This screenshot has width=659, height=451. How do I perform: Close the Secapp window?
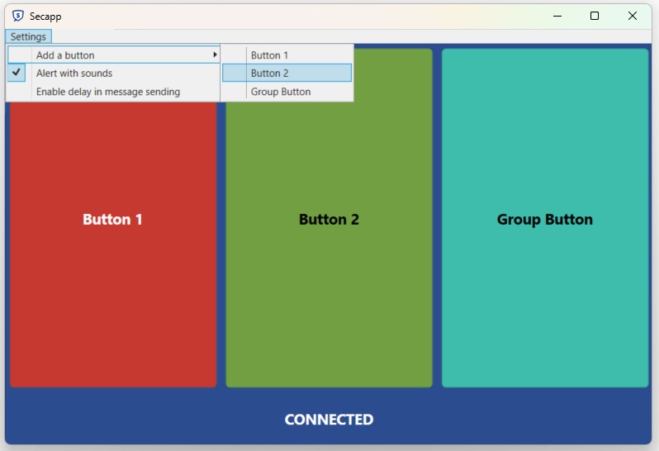633,16
